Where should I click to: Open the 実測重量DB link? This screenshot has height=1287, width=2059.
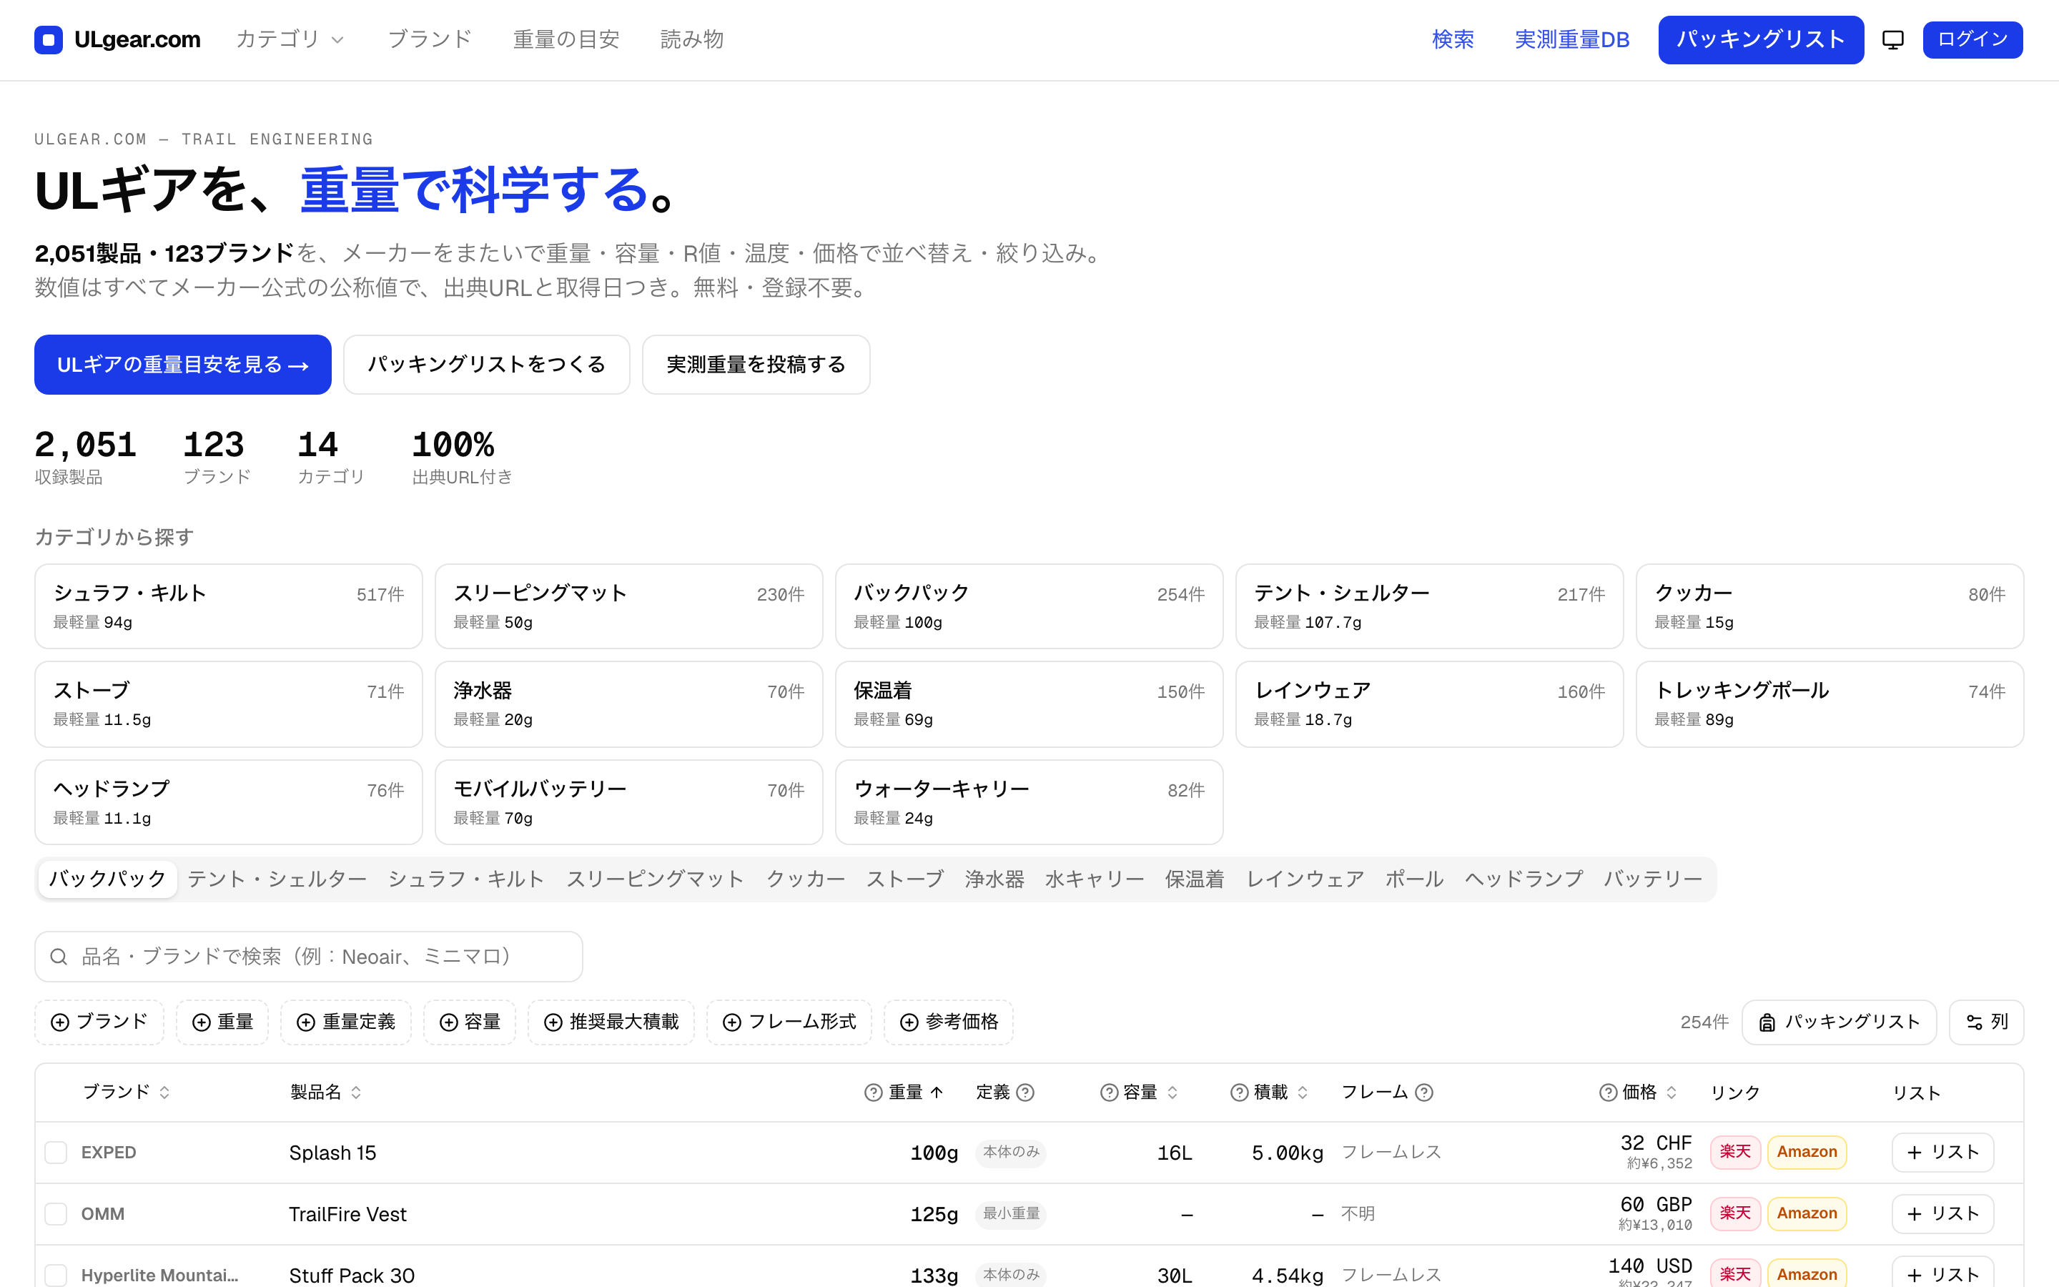tap(1571, 39)
